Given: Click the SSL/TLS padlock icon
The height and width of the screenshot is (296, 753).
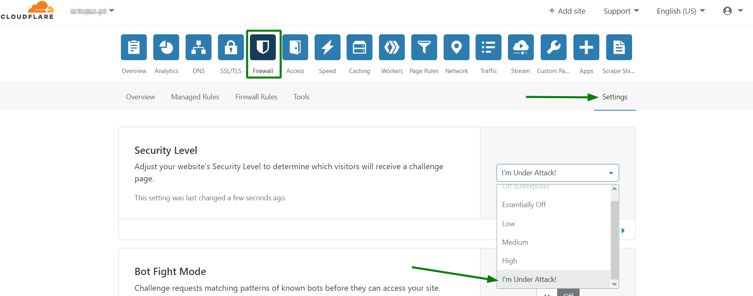Looking at the screenshot, I should point(231,47).
